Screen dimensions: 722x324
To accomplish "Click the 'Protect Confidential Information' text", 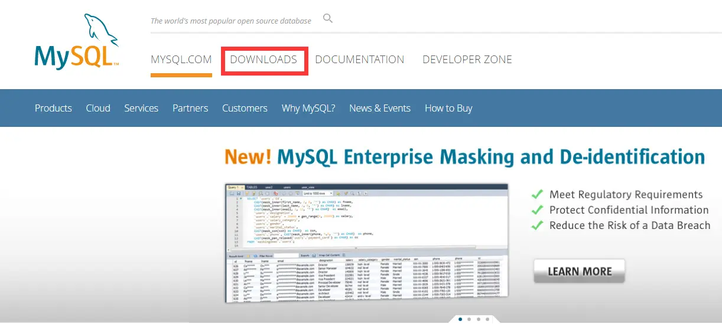I will (x=629, y=210).
